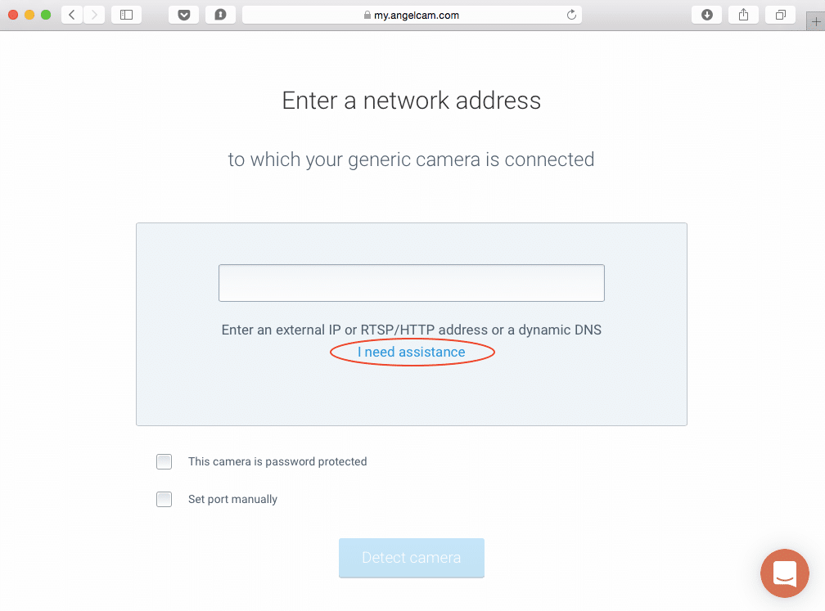This screenshot has width=825, height=611.
Task: Select the my.angelcam.com address bar
Action: pyautogui.click(x=412, y=15)
